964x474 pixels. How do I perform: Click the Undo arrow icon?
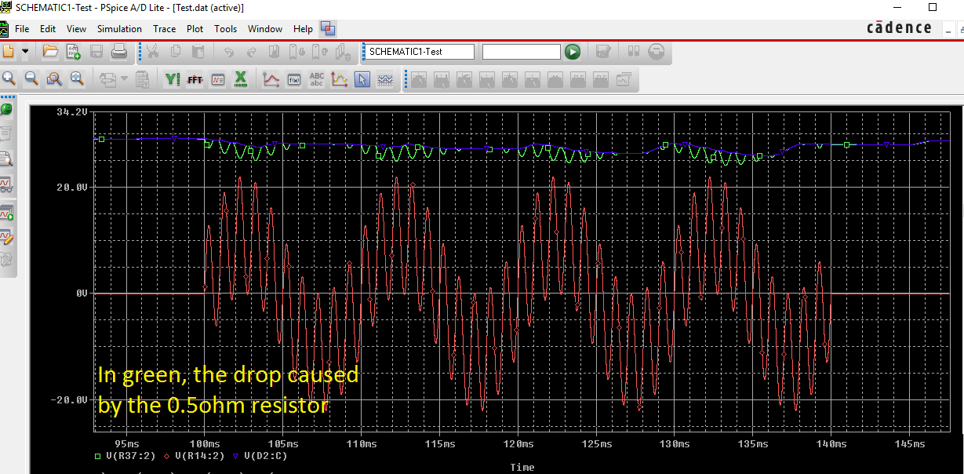[228, 52]
